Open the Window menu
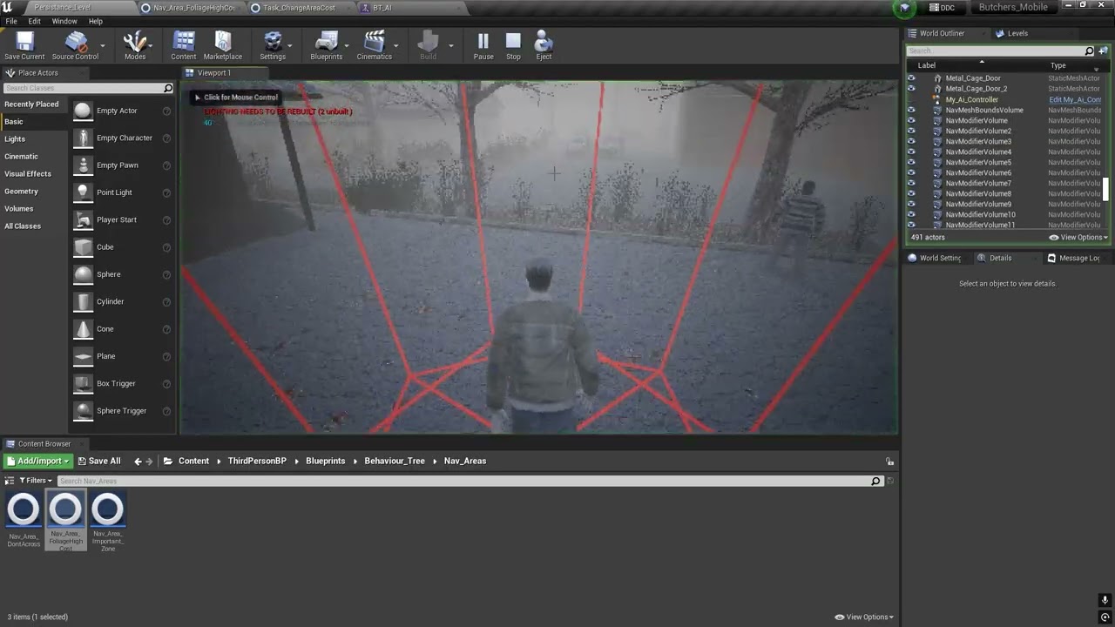This screenshot has height=627, width=1115. coord(64,21)
